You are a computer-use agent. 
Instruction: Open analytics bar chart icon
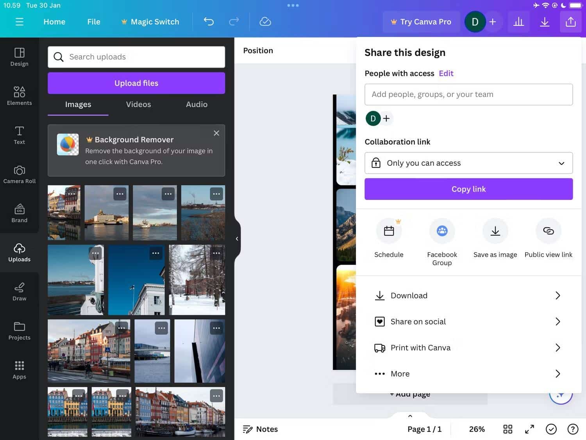(x=518, y=22)
